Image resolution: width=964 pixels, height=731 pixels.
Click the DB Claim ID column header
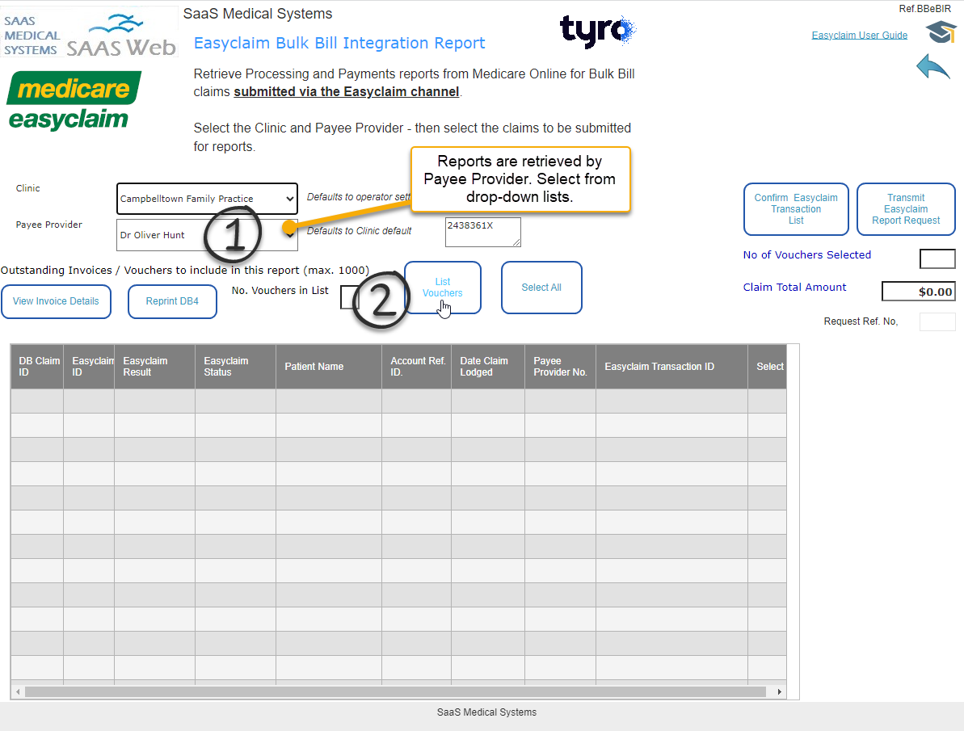click(37, 367)
